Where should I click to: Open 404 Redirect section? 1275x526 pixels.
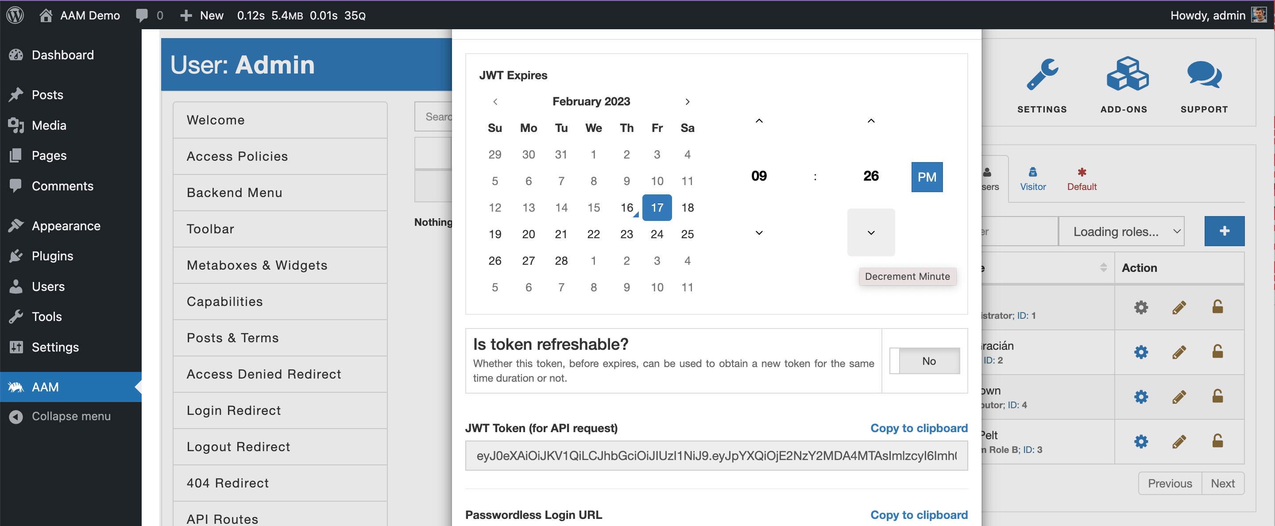point(280,483)
